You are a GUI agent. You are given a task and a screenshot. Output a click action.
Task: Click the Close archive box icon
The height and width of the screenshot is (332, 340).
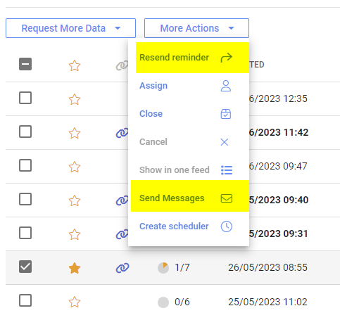point(226,114)
